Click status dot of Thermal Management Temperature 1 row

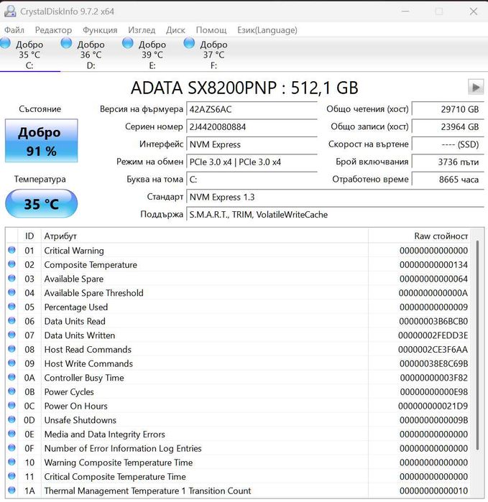(11, 490)
